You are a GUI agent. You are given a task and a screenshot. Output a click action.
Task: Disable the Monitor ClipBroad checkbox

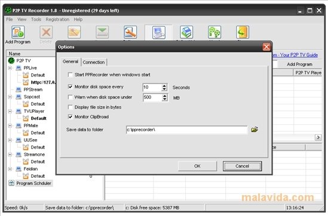pyautogui.click(x=70, y=117)
